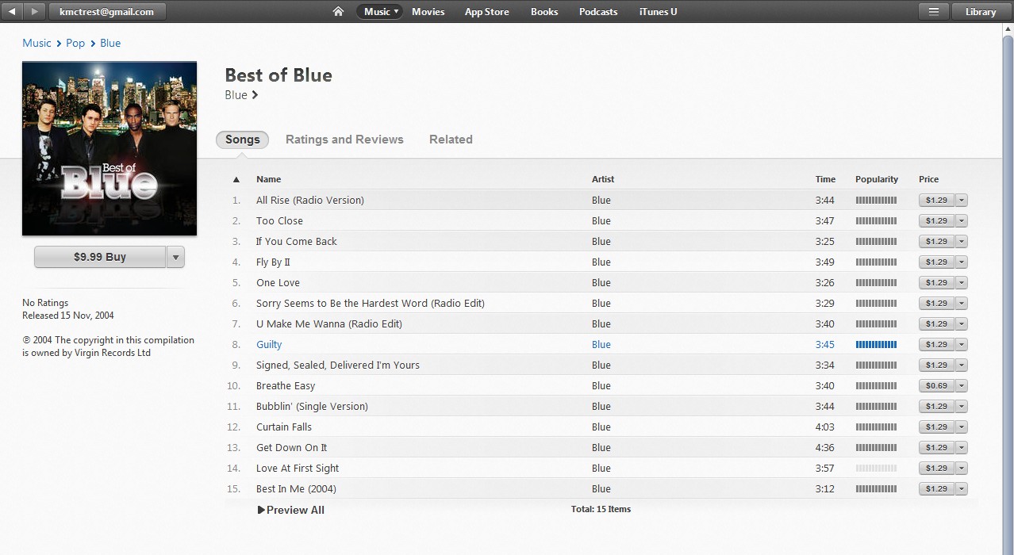This screenshot has height=555, width=1014.
Task: Click the Library button
Action: [980, 12]
